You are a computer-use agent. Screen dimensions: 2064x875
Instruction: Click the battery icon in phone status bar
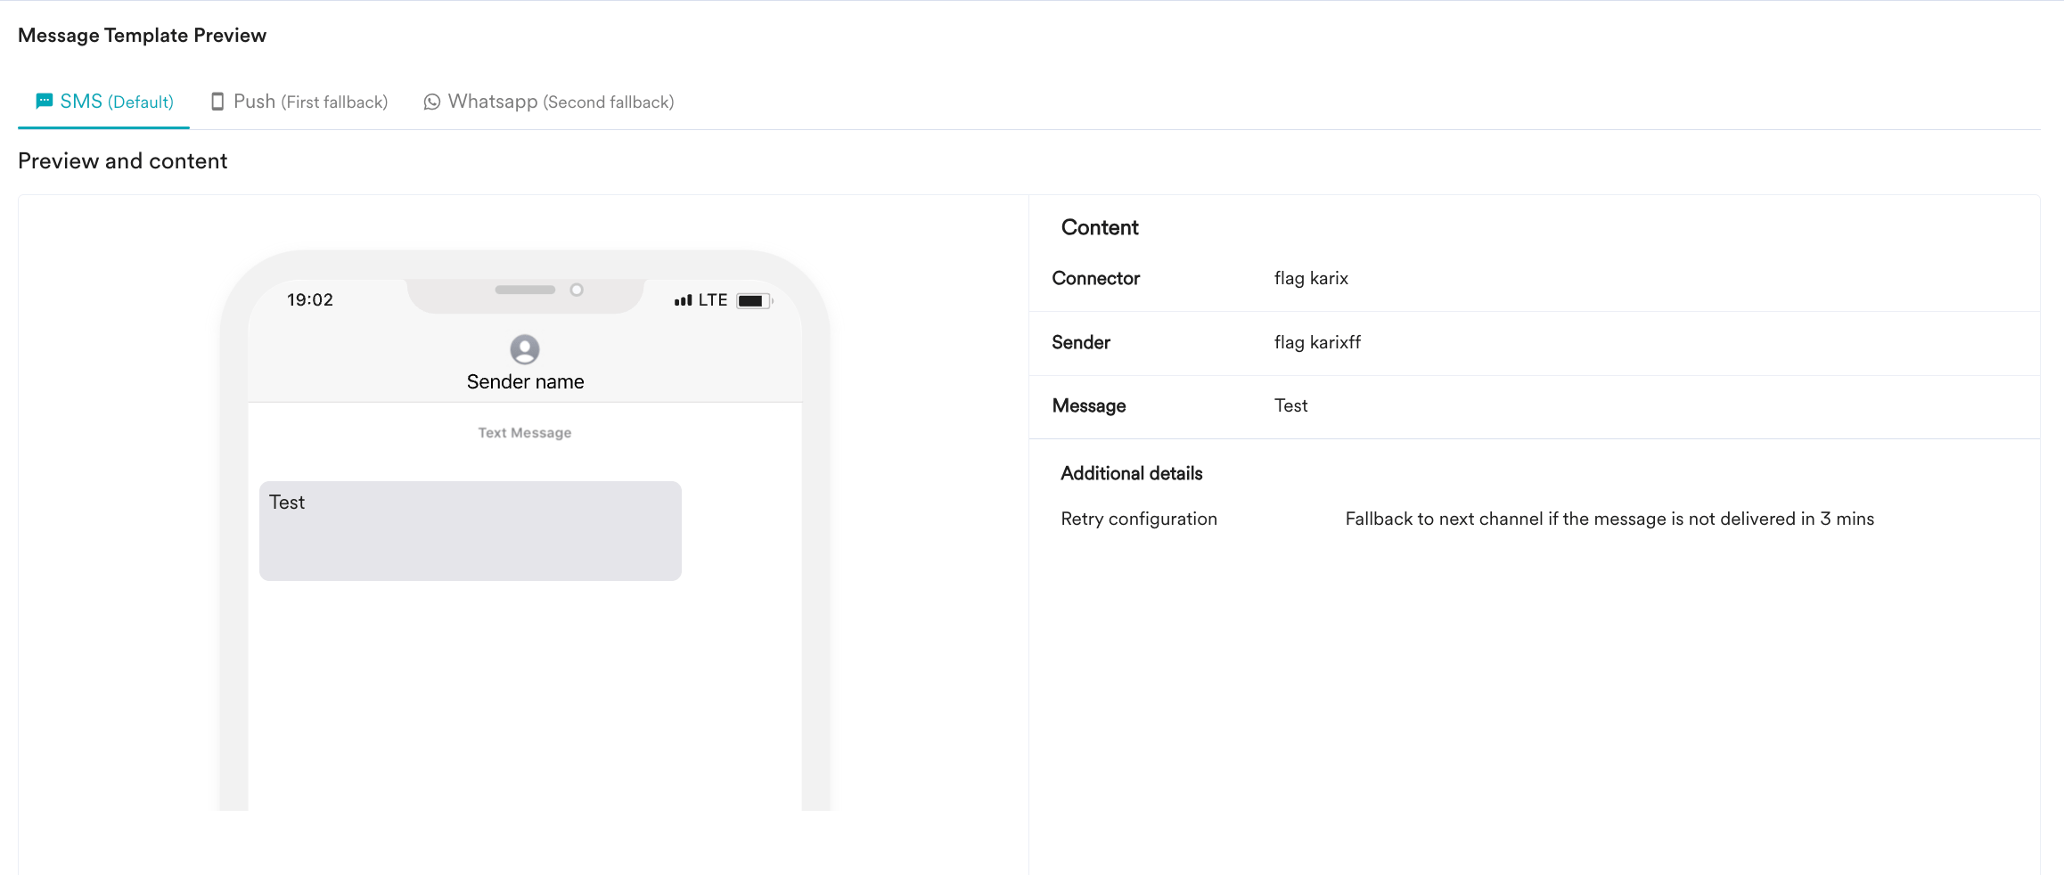[754, 301]
